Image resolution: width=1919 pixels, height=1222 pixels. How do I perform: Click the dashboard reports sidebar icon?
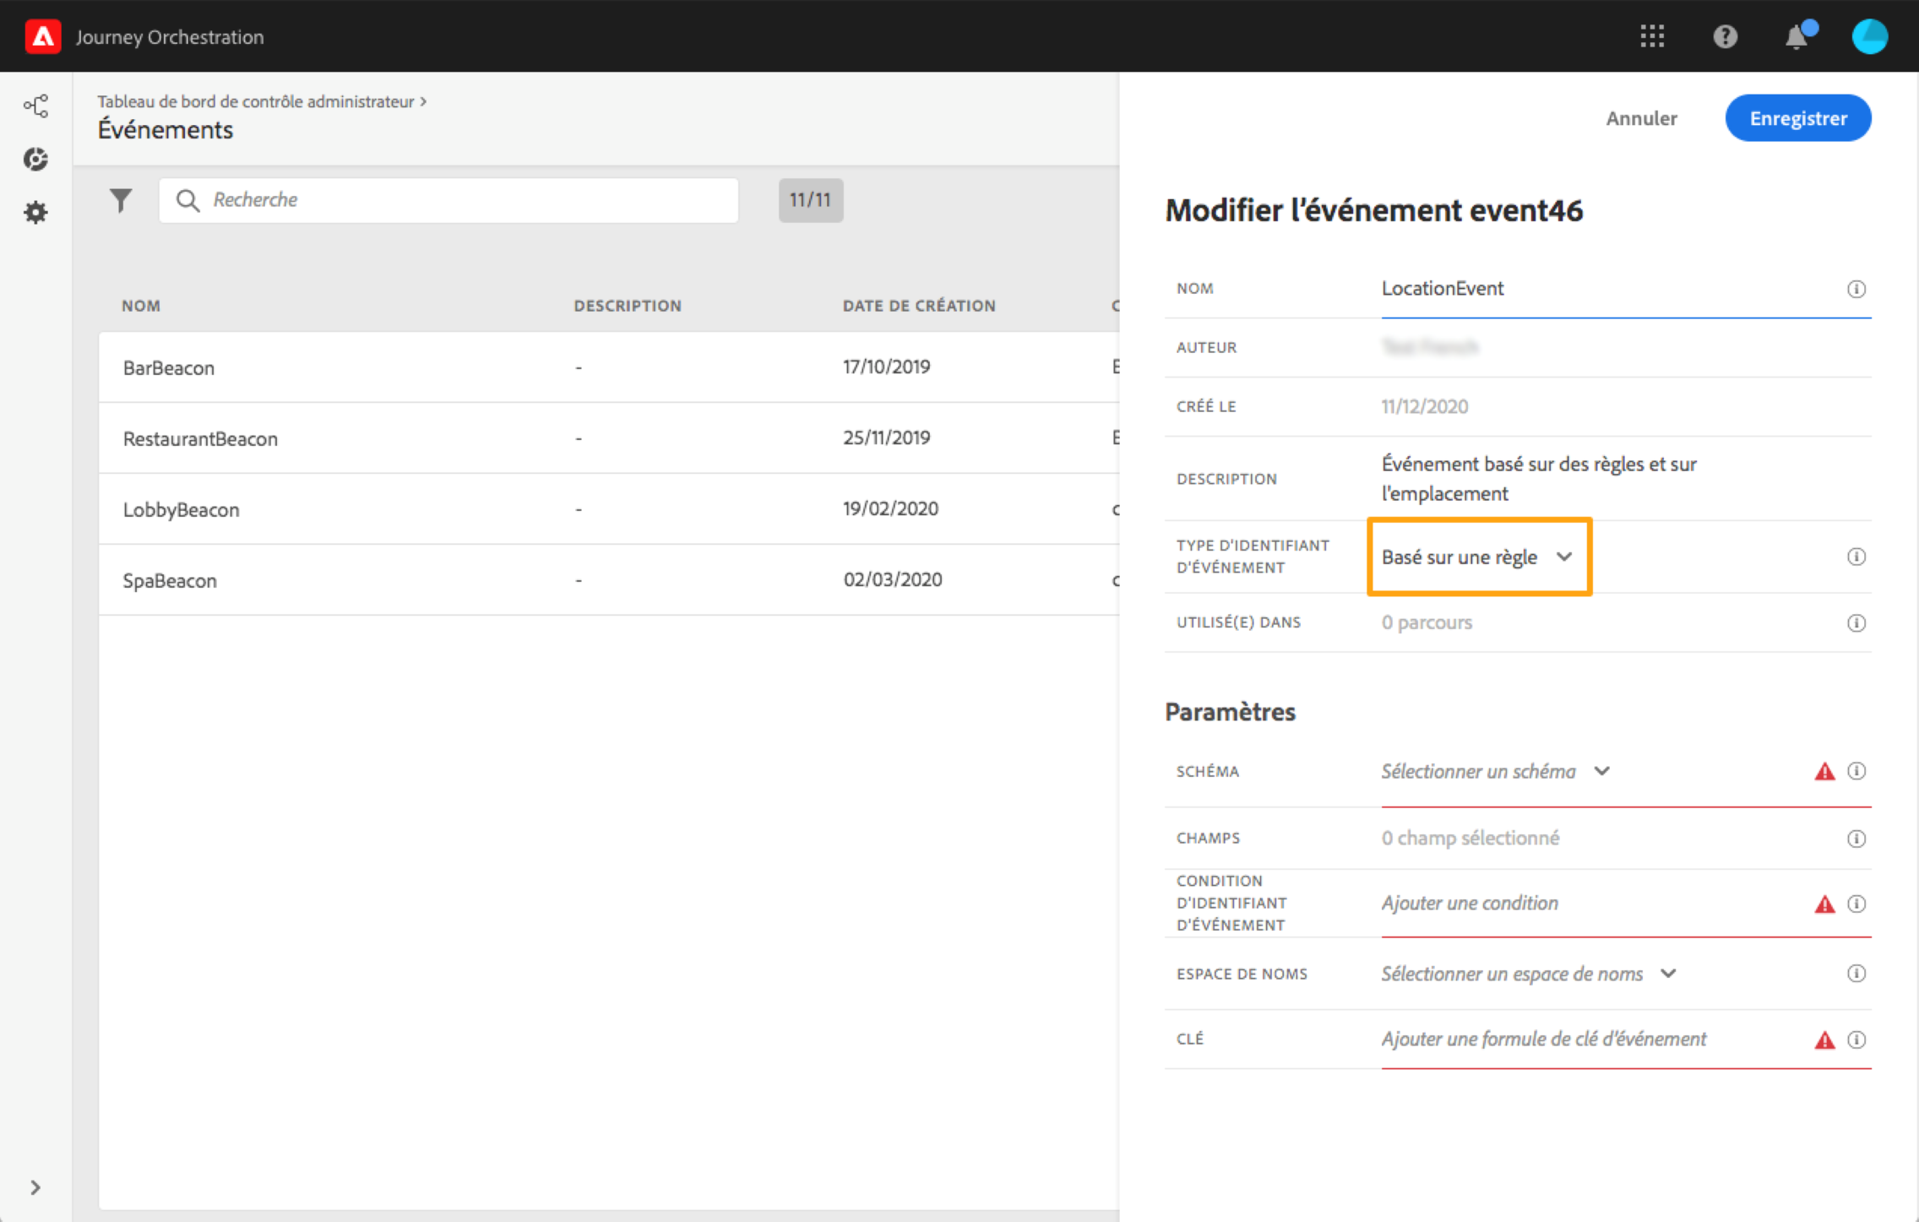click(35, 159)
